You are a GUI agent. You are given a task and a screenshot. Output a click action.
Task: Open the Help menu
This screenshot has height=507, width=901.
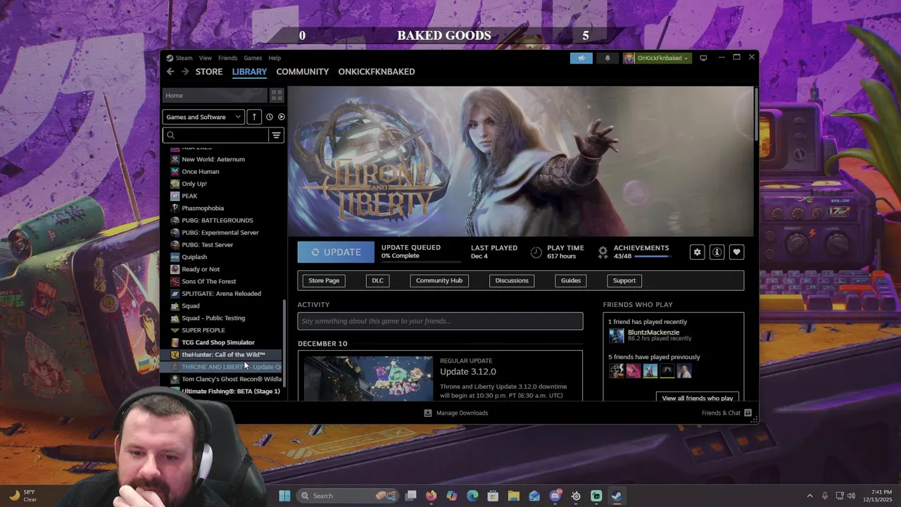click(275, 58)
